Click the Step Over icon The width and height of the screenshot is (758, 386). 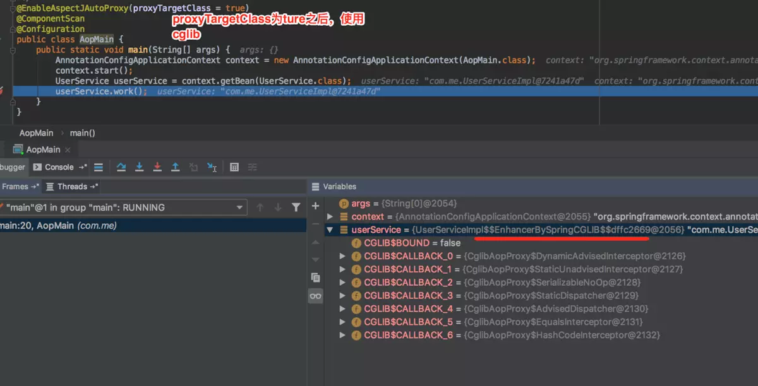pos(121,167)
